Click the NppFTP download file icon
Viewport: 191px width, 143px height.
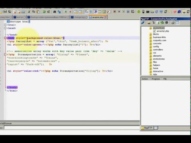(154, 23)
